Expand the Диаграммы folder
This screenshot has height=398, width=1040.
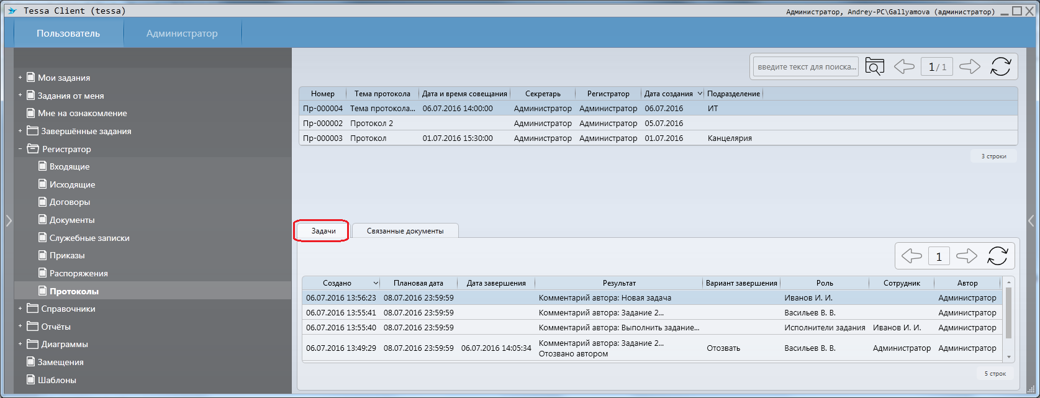coord(20,344)
